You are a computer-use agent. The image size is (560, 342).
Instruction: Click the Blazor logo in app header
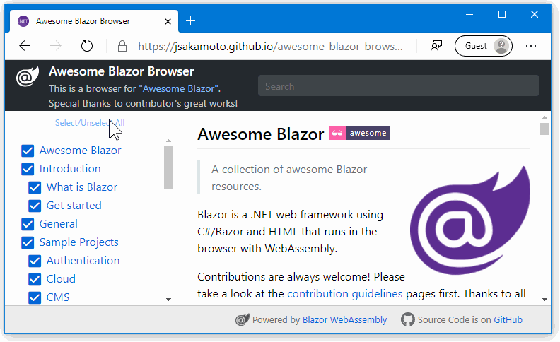pyautogui.click(x=28, y=76)
